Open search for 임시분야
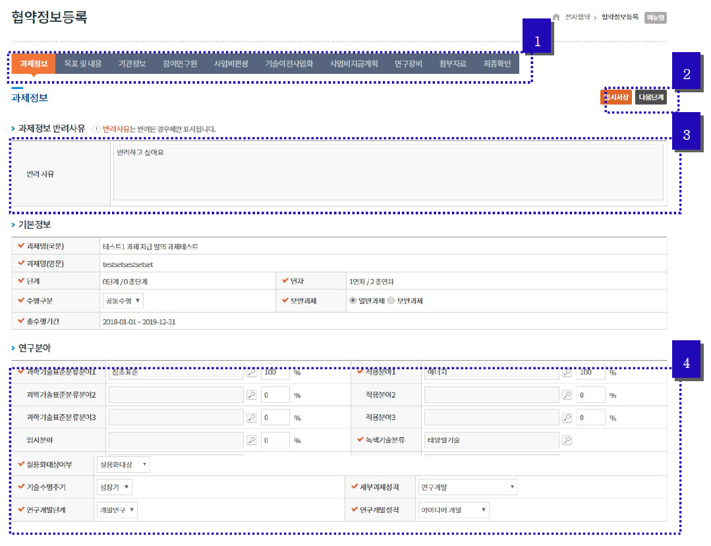The height and width of the screenshot is (546, 711). click(x=252, y=440)
